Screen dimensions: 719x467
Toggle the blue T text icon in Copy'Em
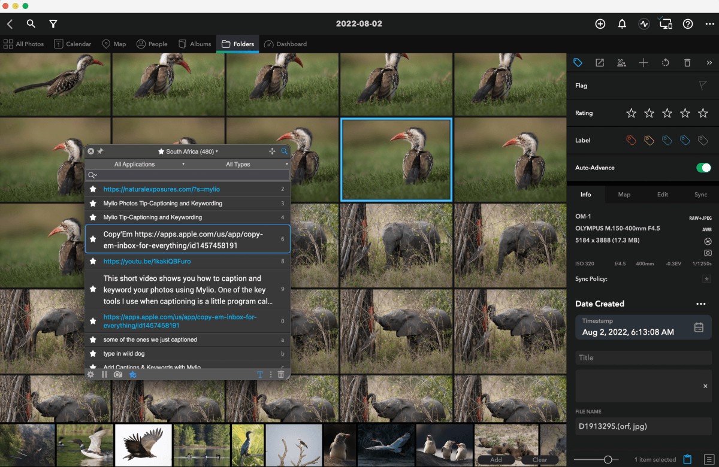260,374
